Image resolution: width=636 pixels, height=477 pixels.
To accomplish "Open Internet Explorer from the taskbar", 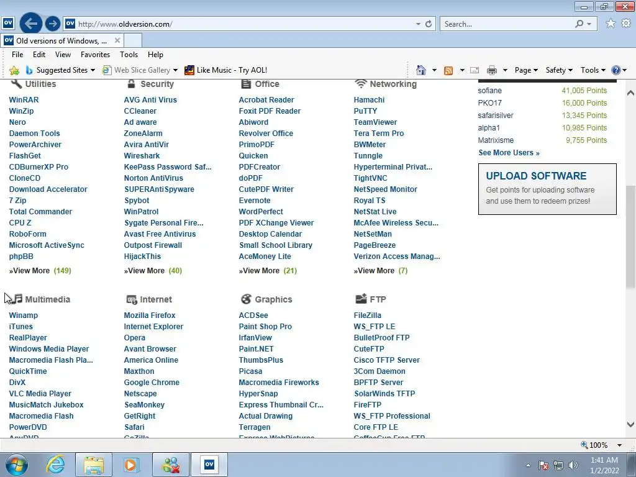I will (x=55, y=465).
